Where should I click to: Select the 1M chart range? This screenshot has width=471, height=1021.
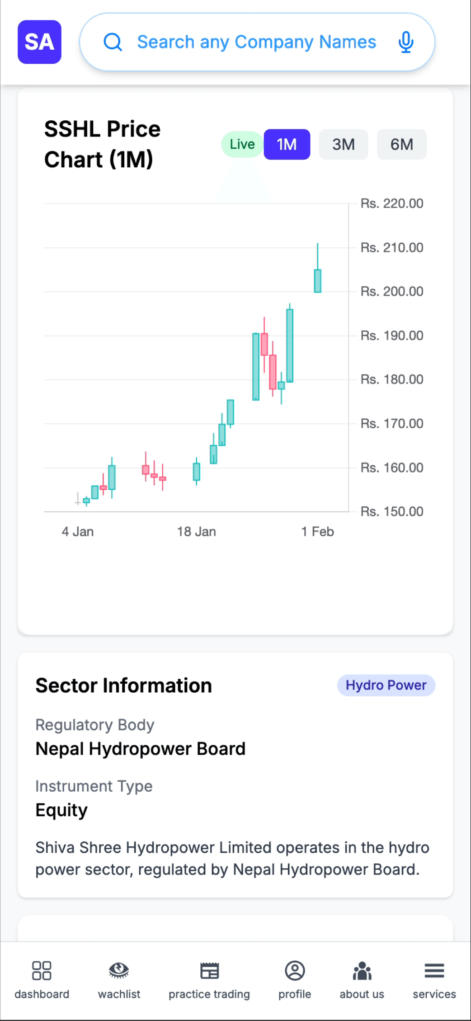coord(287,145)
